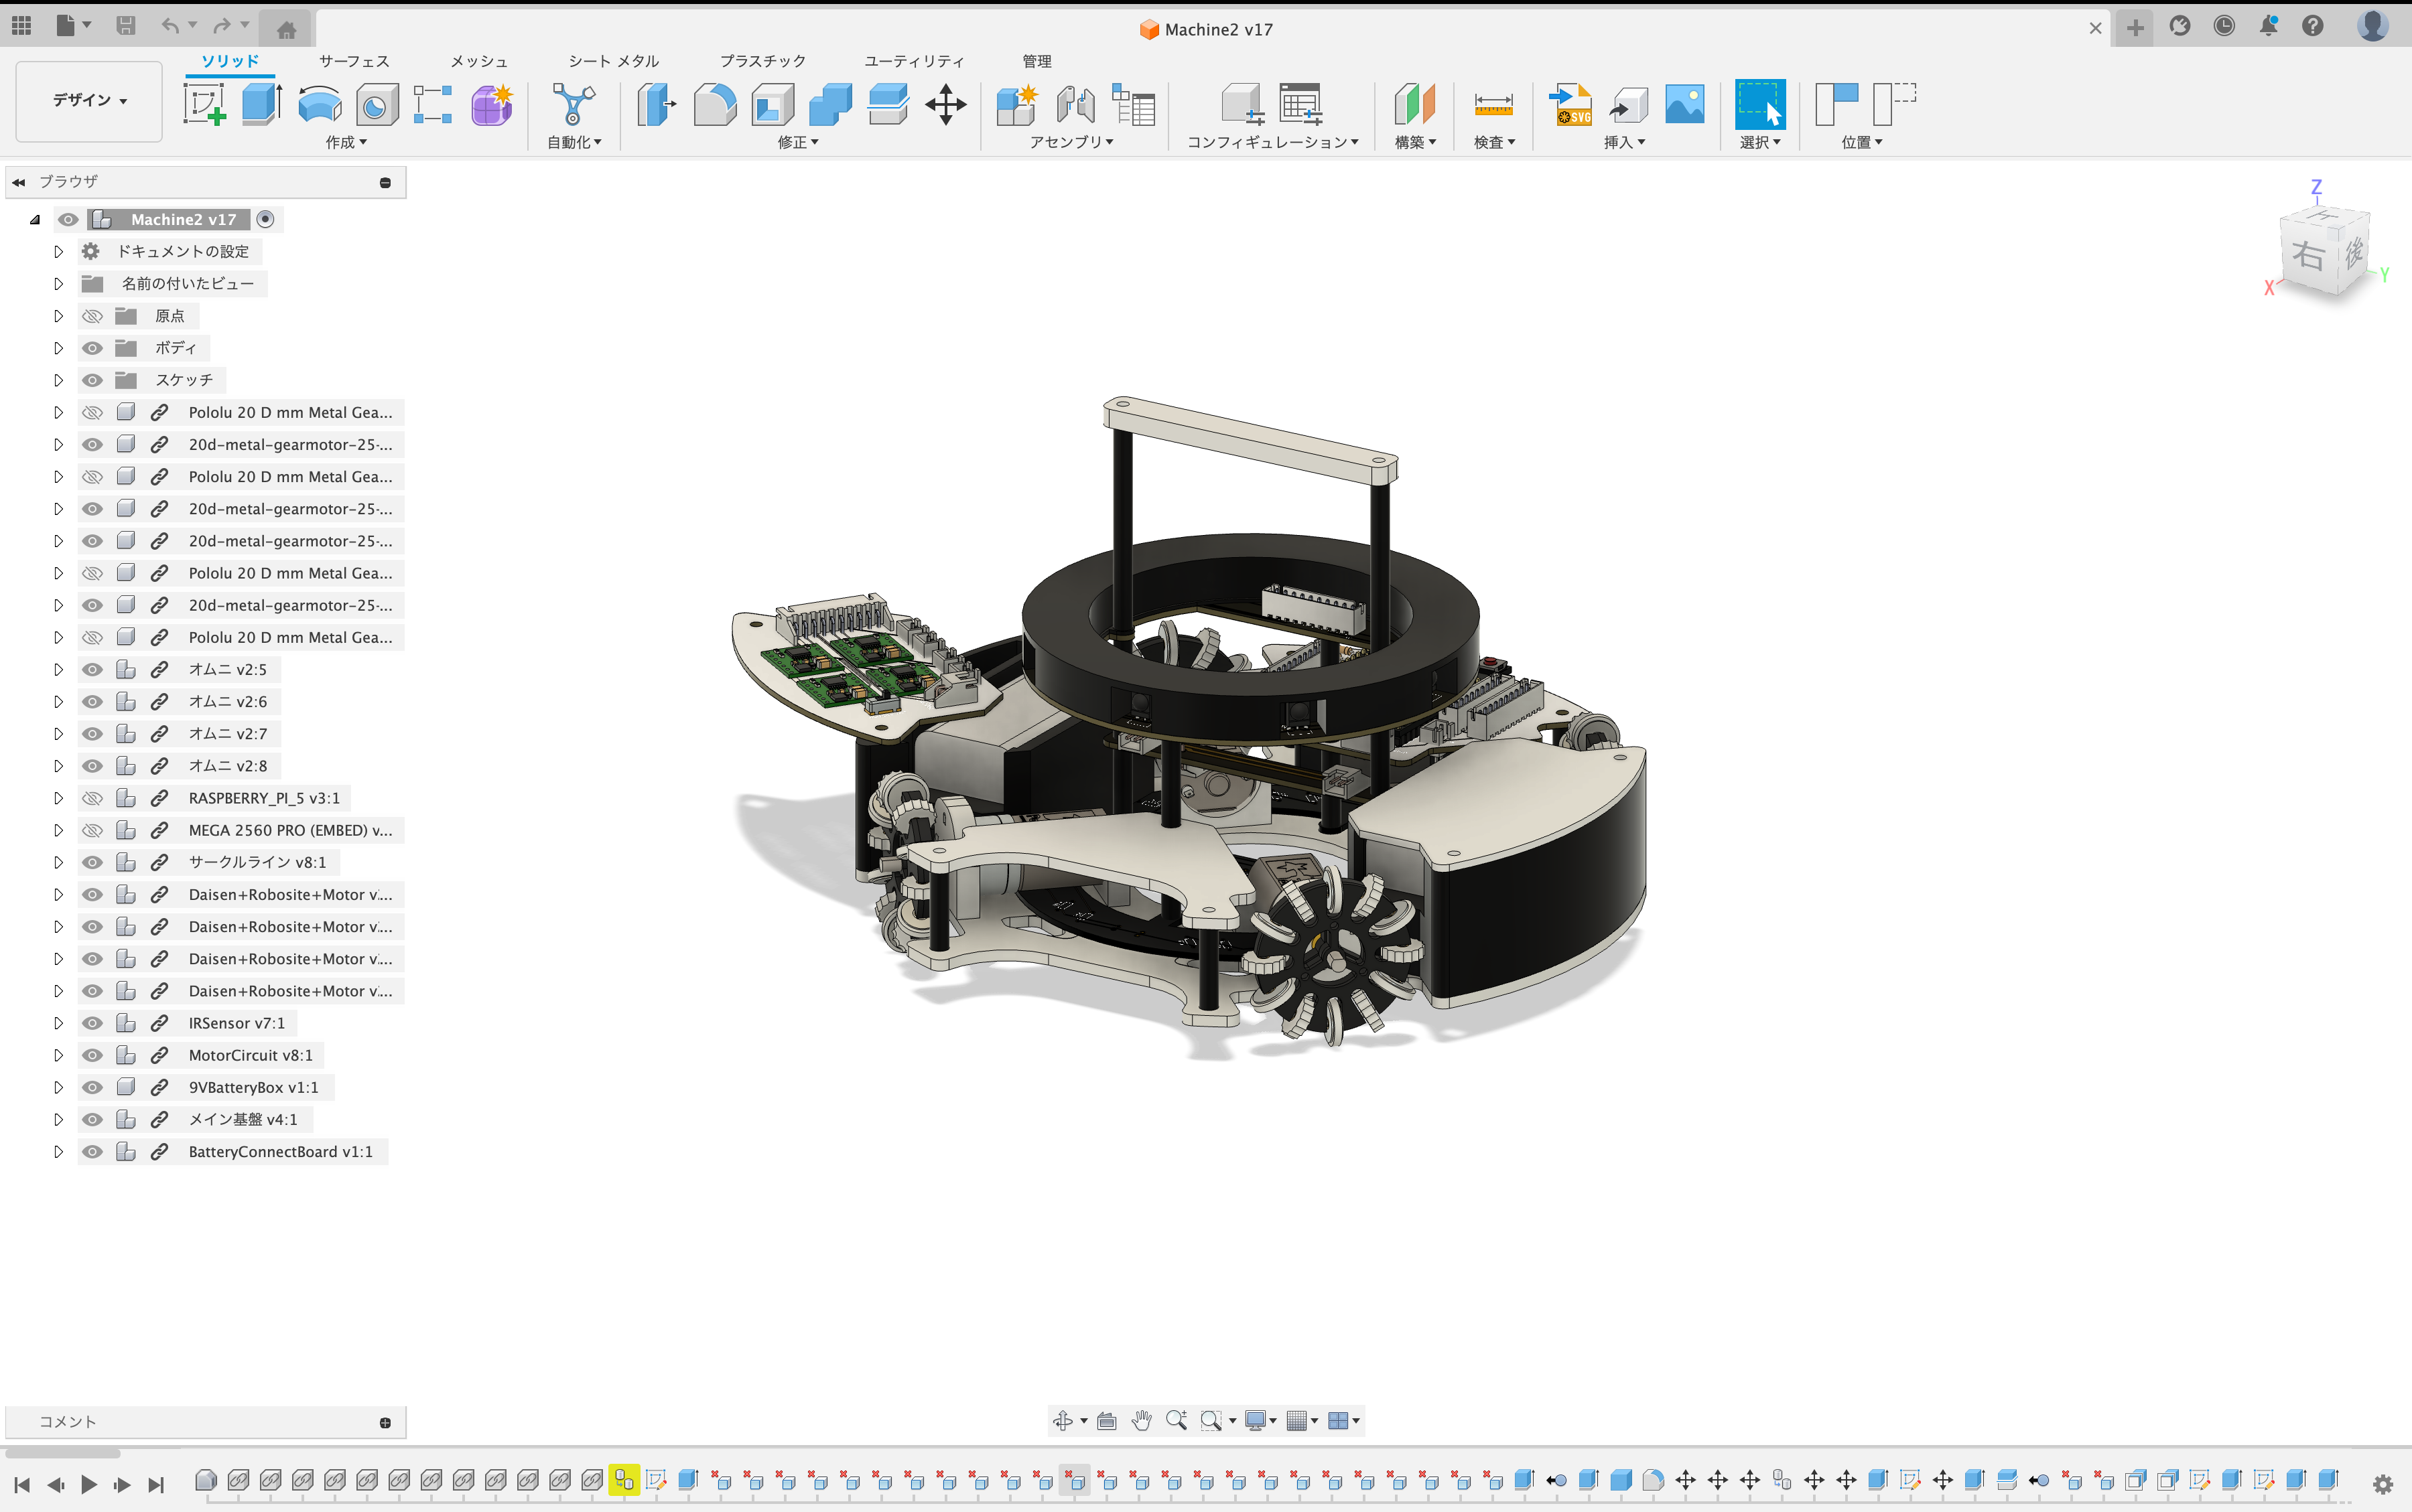This screenshot has height=1512, width=2412.
Task: Hide the スケッチ folder
Action: click(92, 380)
